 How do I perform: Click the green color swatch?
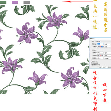[3, 2]
